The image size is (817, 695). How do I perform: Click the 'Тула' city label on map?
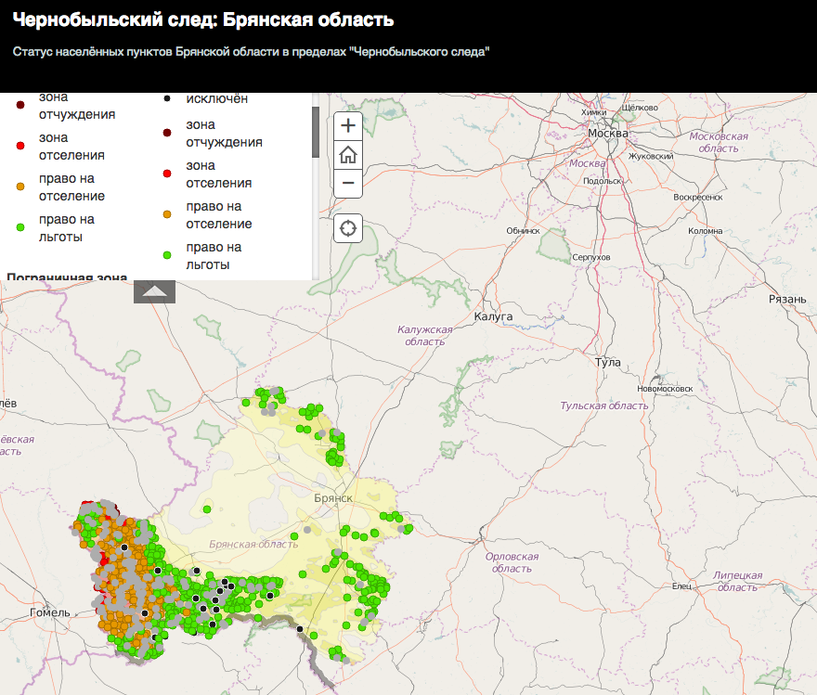(x=608, y=362)
